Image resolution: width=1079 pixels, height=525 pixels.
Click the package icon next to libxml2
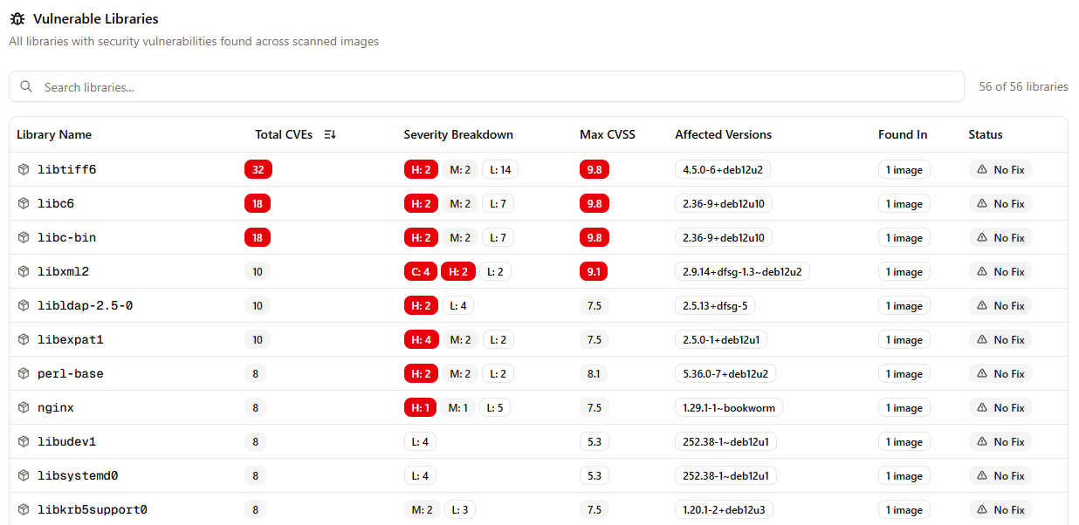(24, 271)
